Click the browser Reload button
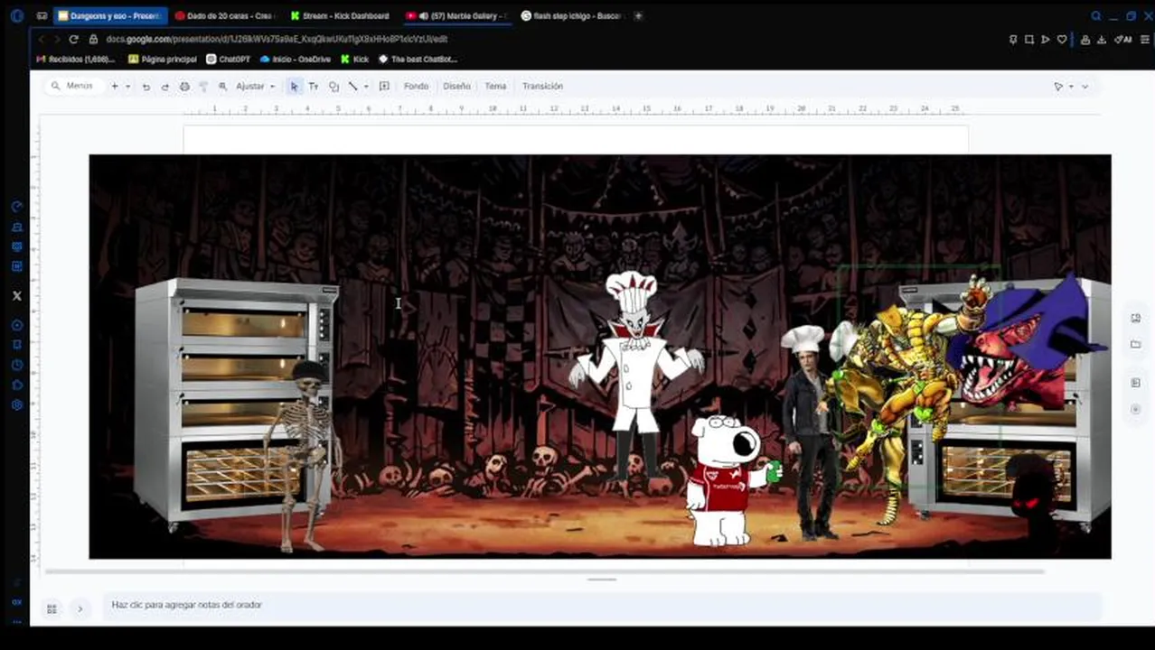 pos(73,39)
